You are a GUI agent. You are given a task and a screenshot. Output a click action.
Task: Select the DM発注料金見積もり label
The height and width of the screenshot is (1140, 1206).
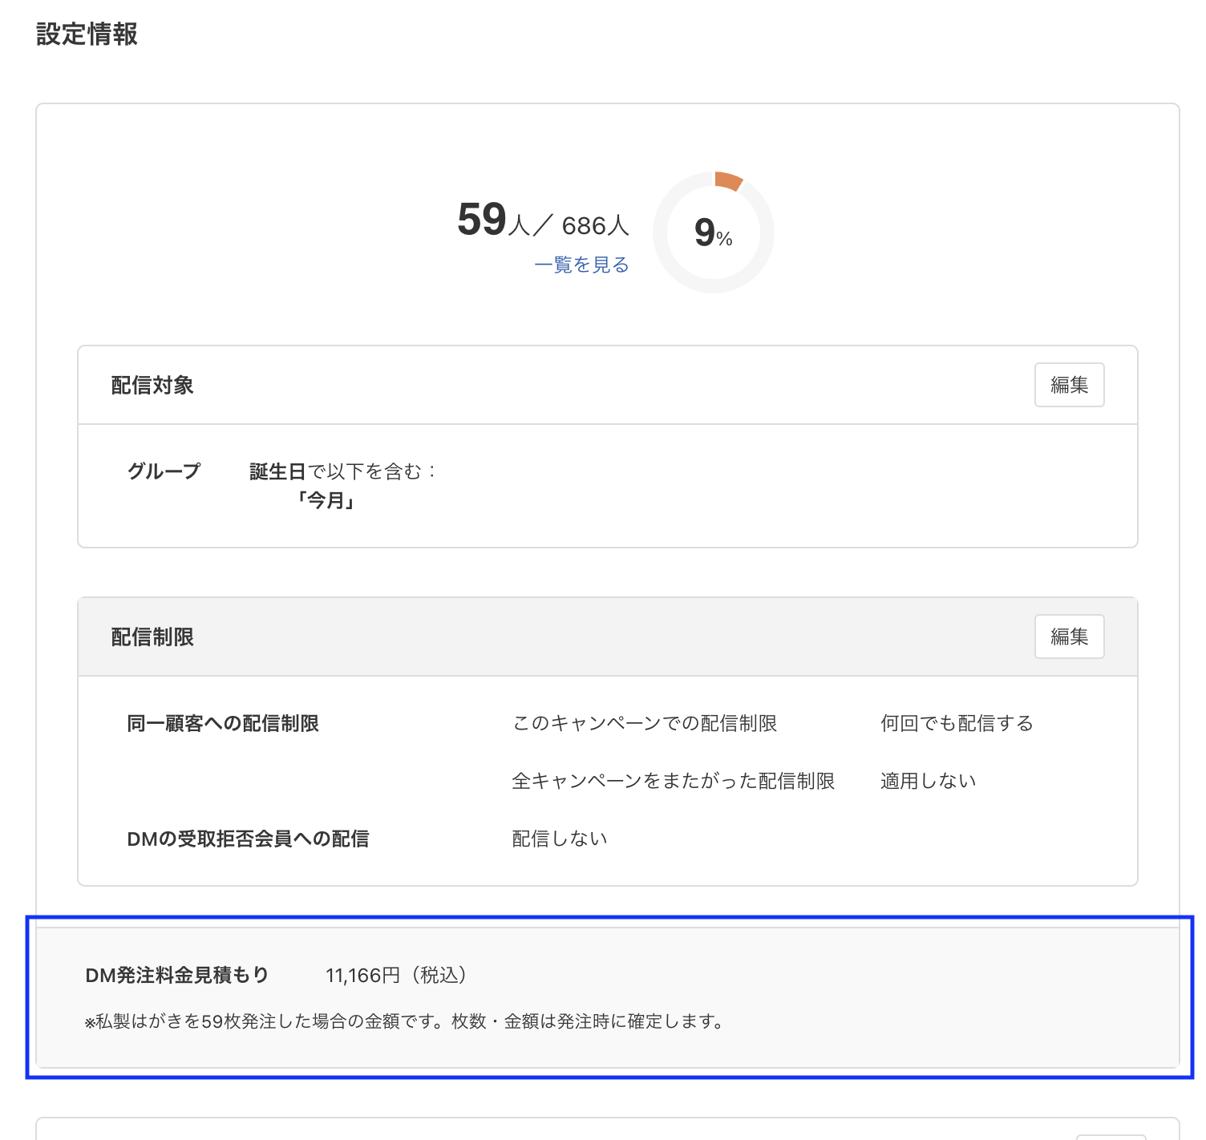178,975
